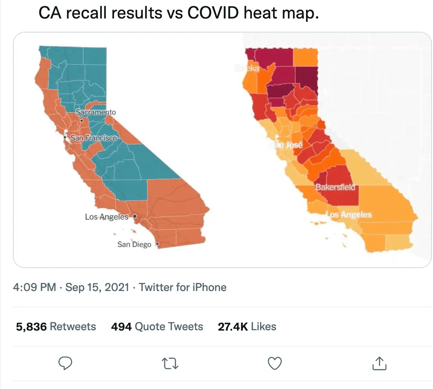This screenshot has height=389, width=433.
Task: Open the 494 Quote Tweets page
Action: pyautogui.click(x=157, y=327)
